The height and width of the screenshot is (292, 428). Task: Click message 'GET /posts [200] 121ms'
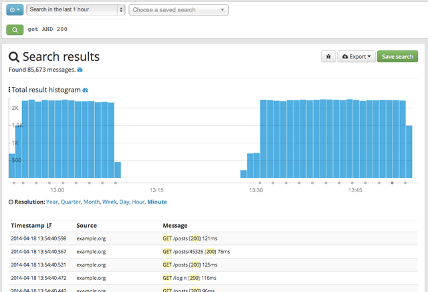click(190, 238)
